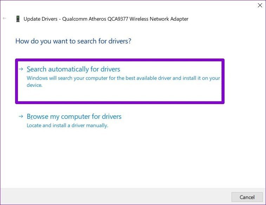Click the Cancel button

(247, 197)
